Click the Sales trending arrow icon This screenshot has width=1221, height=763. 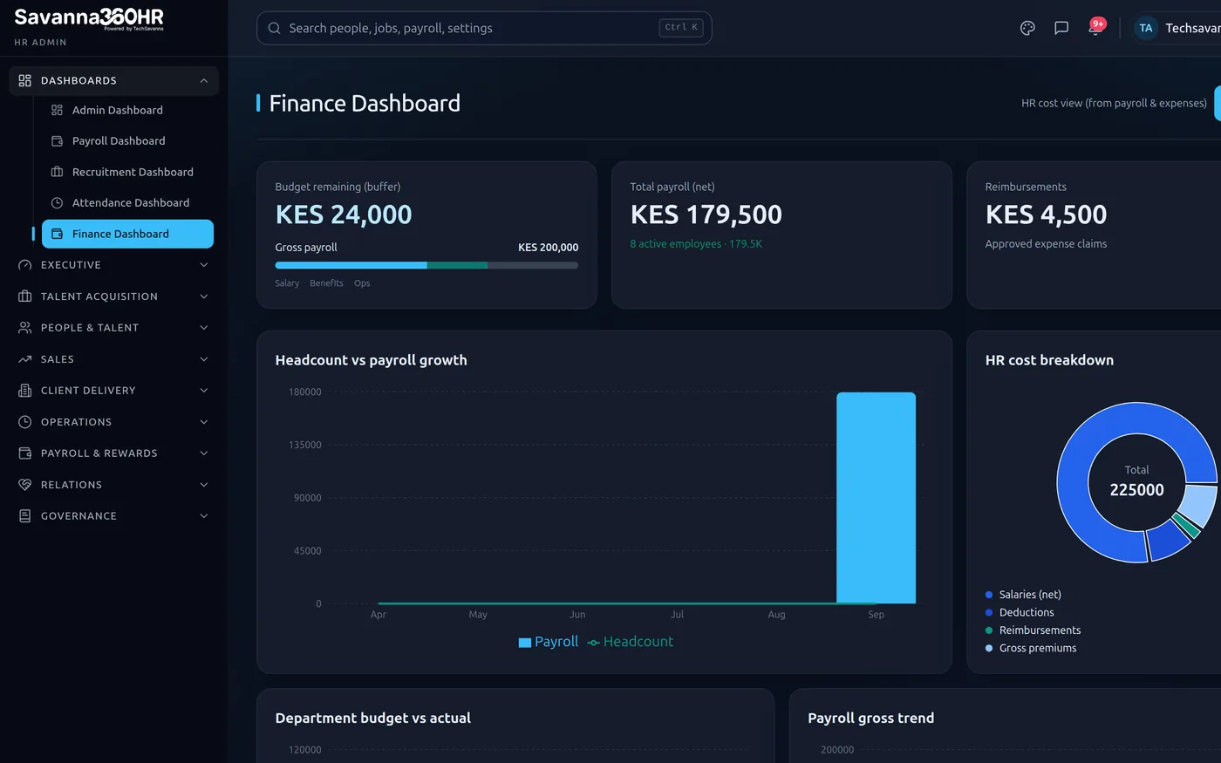(x=24, y=359)
